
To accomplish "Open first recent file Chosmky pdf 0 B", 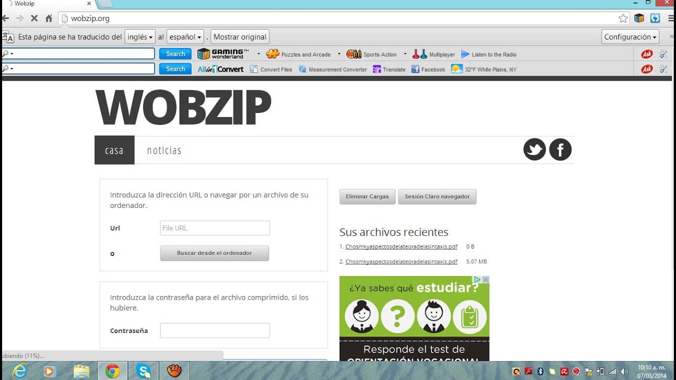I will 401,246.
